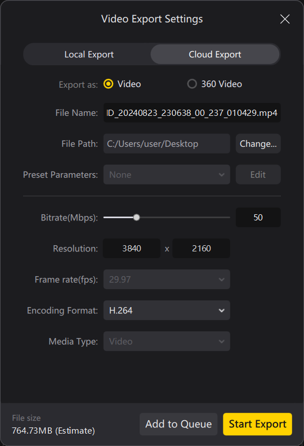
Task: Click the Encoding Format chevron arrow
Action: click(x=221, y=310)
